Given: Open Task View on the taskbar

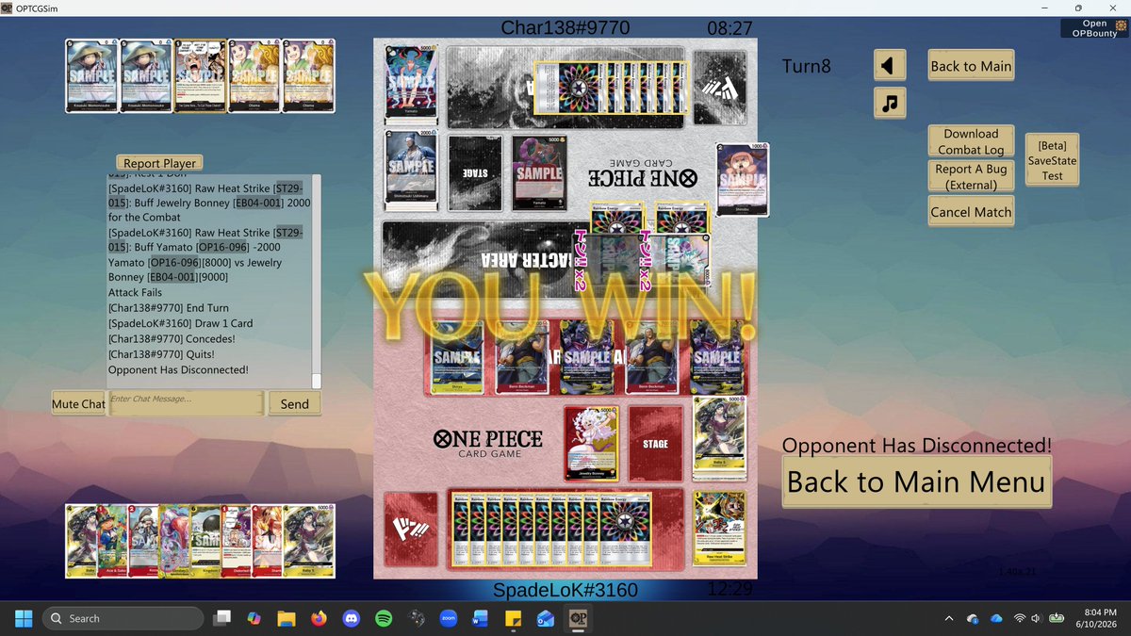Looking at the screenshot, I should click(x=222, y=618).
